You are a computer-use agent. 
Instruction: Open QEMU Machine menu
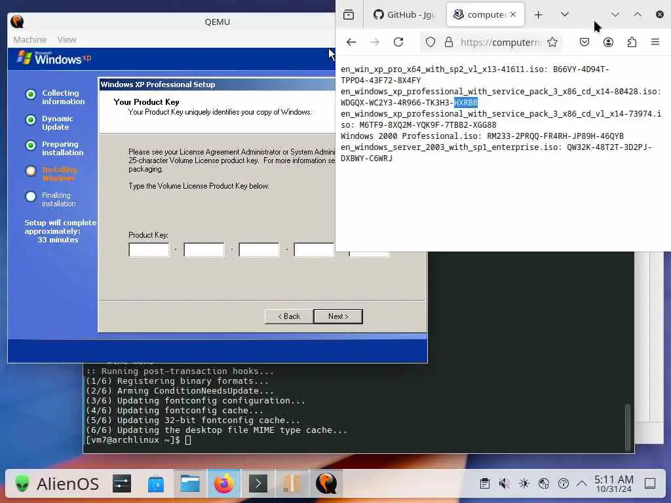(30, 39)
